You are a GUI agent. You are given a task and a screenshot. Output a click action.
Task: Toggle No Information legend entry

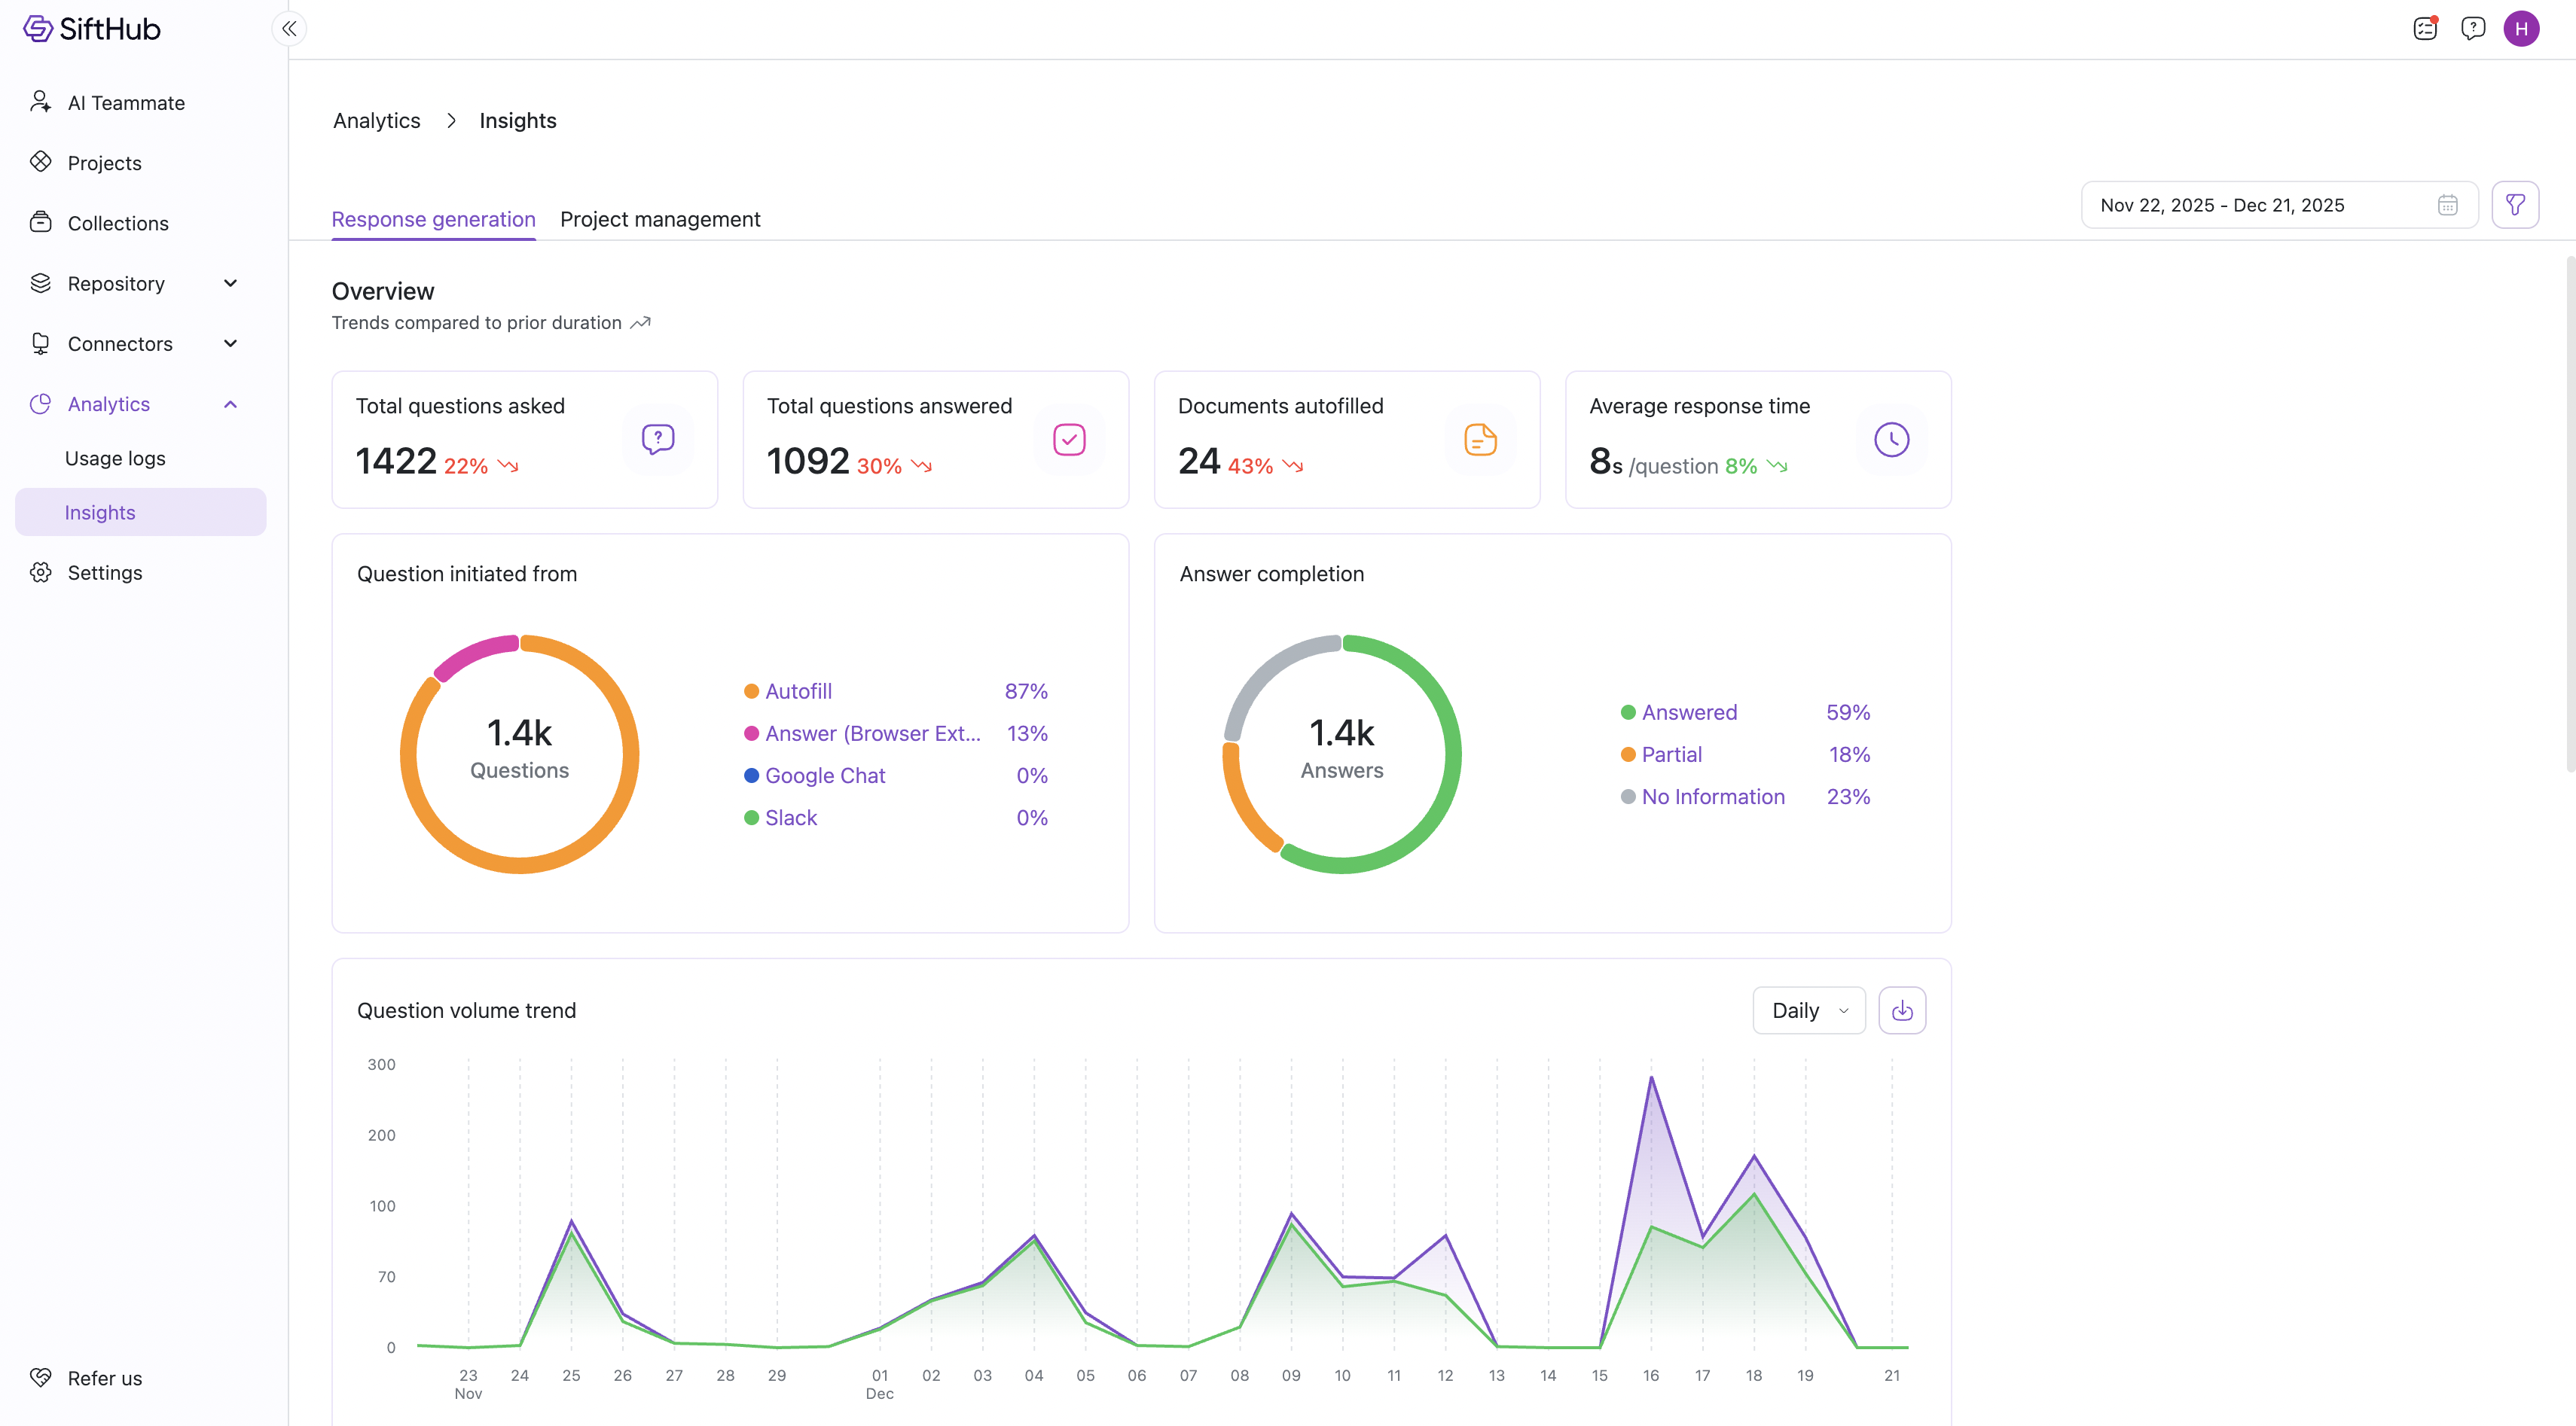click(1711, 797)
